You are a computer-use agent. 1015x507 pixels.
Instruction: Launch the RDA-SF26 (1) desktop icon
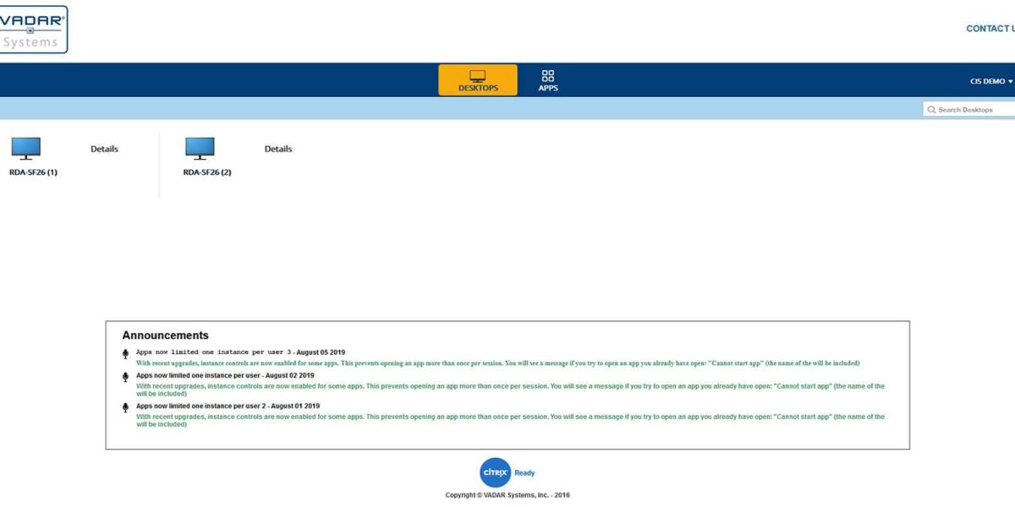(x=26, y=147)
